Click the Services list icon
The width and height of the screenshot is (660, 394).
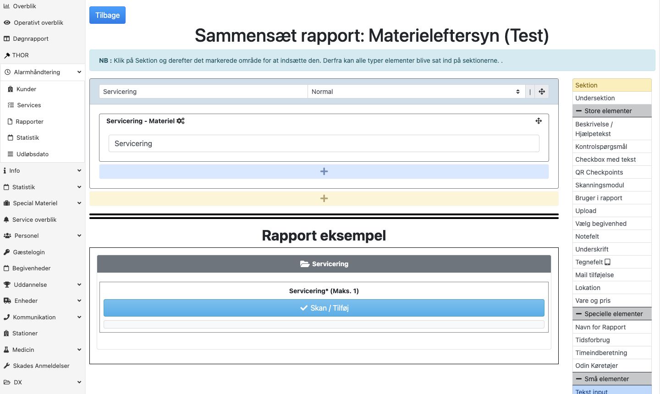(x=11, y=105)
